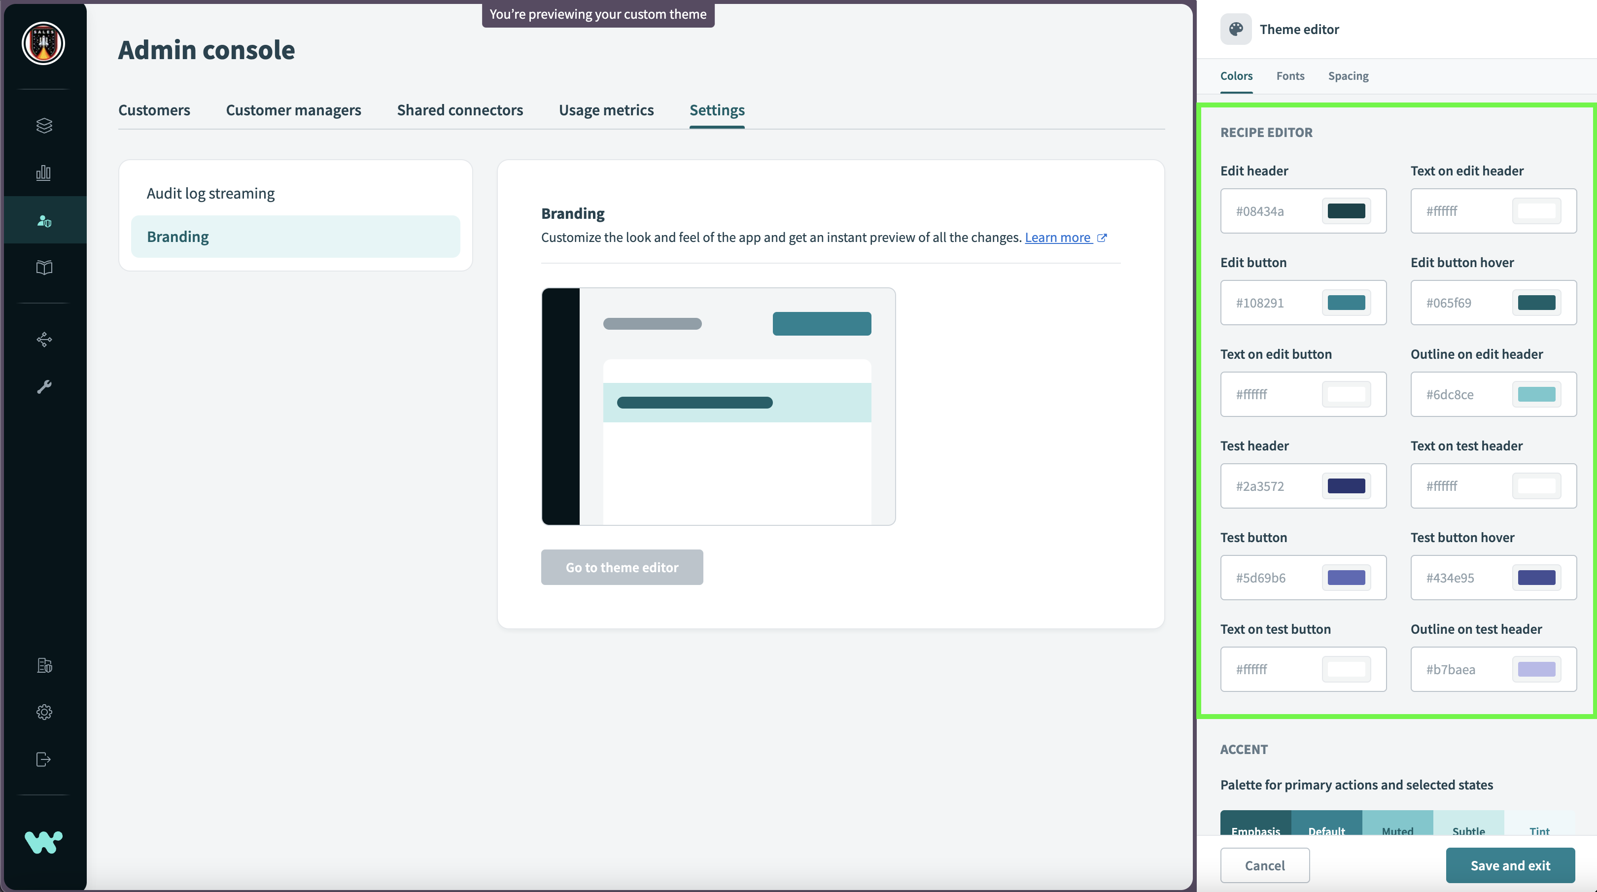Select the customer management shield icon in sidebar
Screen dimensions: 1597x892
click(x=43, y=220)
